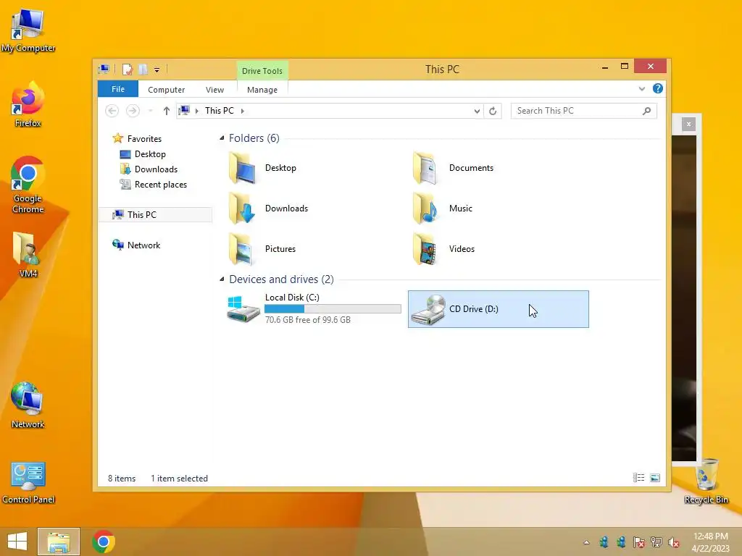The width and height of the screenshot is (742, 556).
Task: Open My Computer desktop shortcut
Action: point(28,29)
